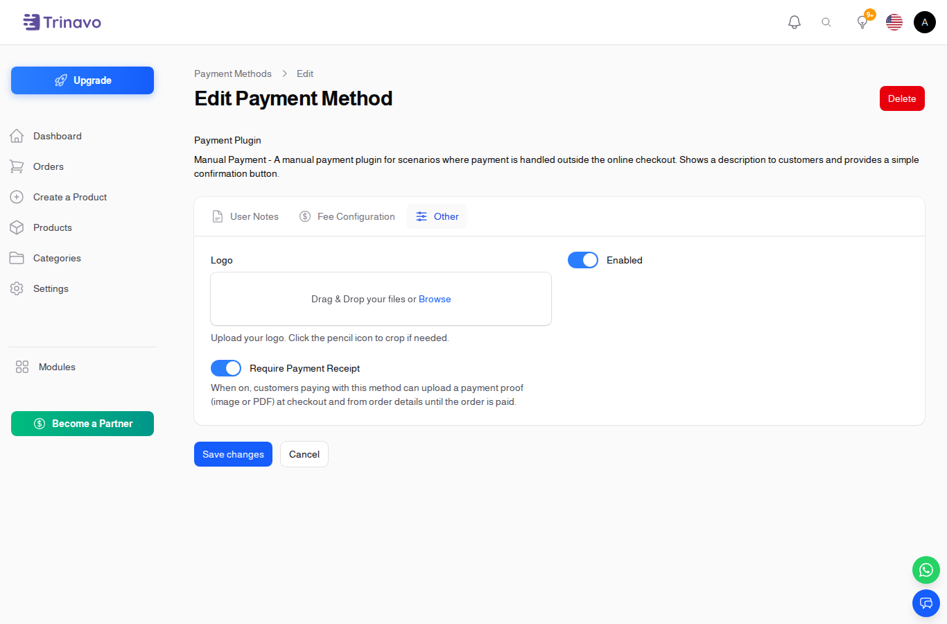The image size is (947, 624).
Task: Select the Other tab
Action: tap(437, 216)
